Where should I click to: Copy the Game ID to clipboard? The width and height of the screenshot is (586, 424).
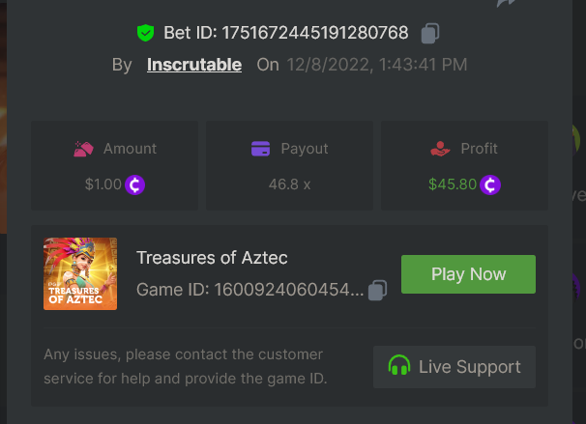tap(378, 290)
